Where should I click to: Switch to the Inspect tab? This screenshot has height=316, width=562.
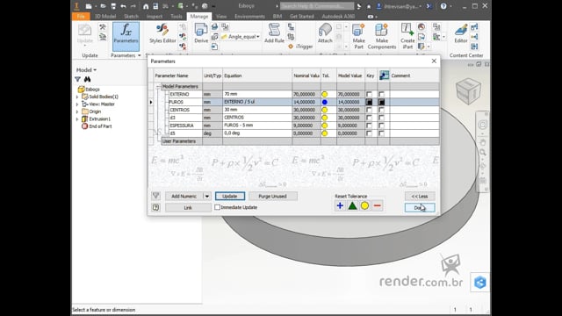pyautogui.click(x=155, y=17)
